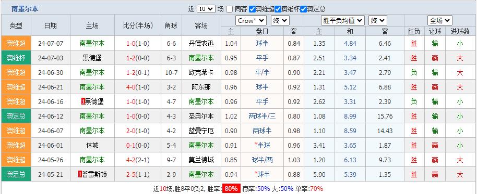Click handicap 两球半/三 for 圣奥尔本 match
The image size is (477, 194).
[262, 116]
